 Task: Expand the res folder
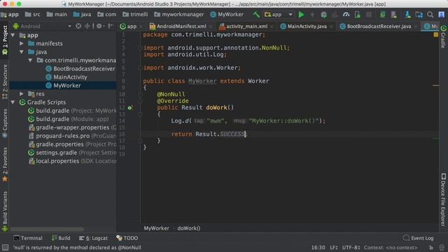22,94
